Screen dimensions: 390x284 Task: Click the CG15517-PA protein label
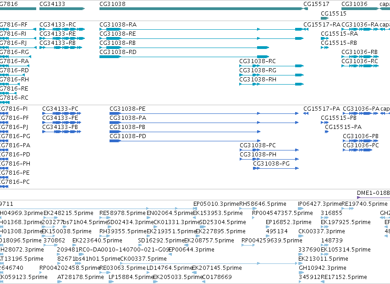click(x=322, y=109)
